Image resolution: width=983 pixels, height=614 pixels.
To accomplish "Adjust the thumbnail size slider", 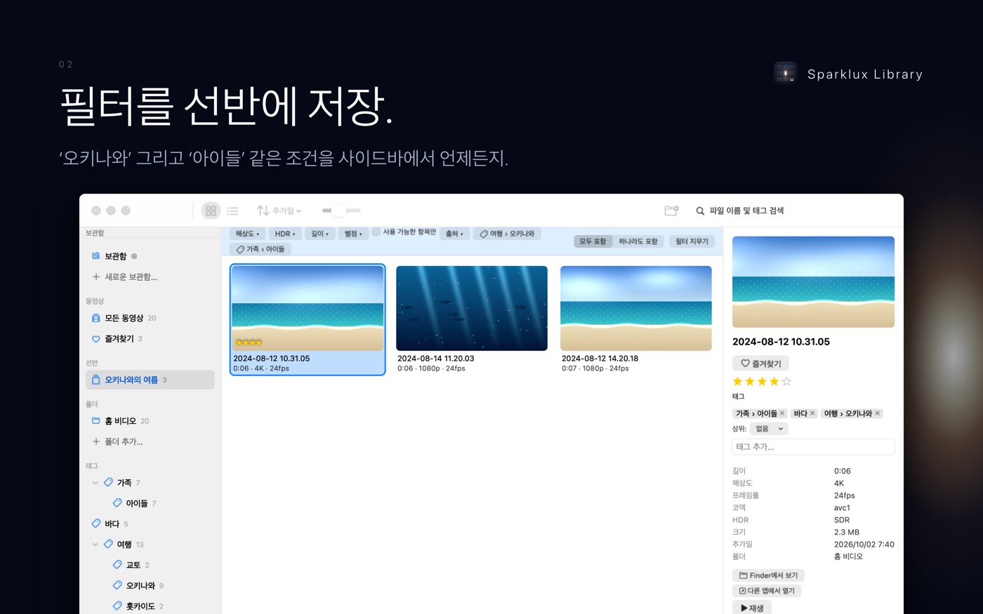I will tap(341, 211).
